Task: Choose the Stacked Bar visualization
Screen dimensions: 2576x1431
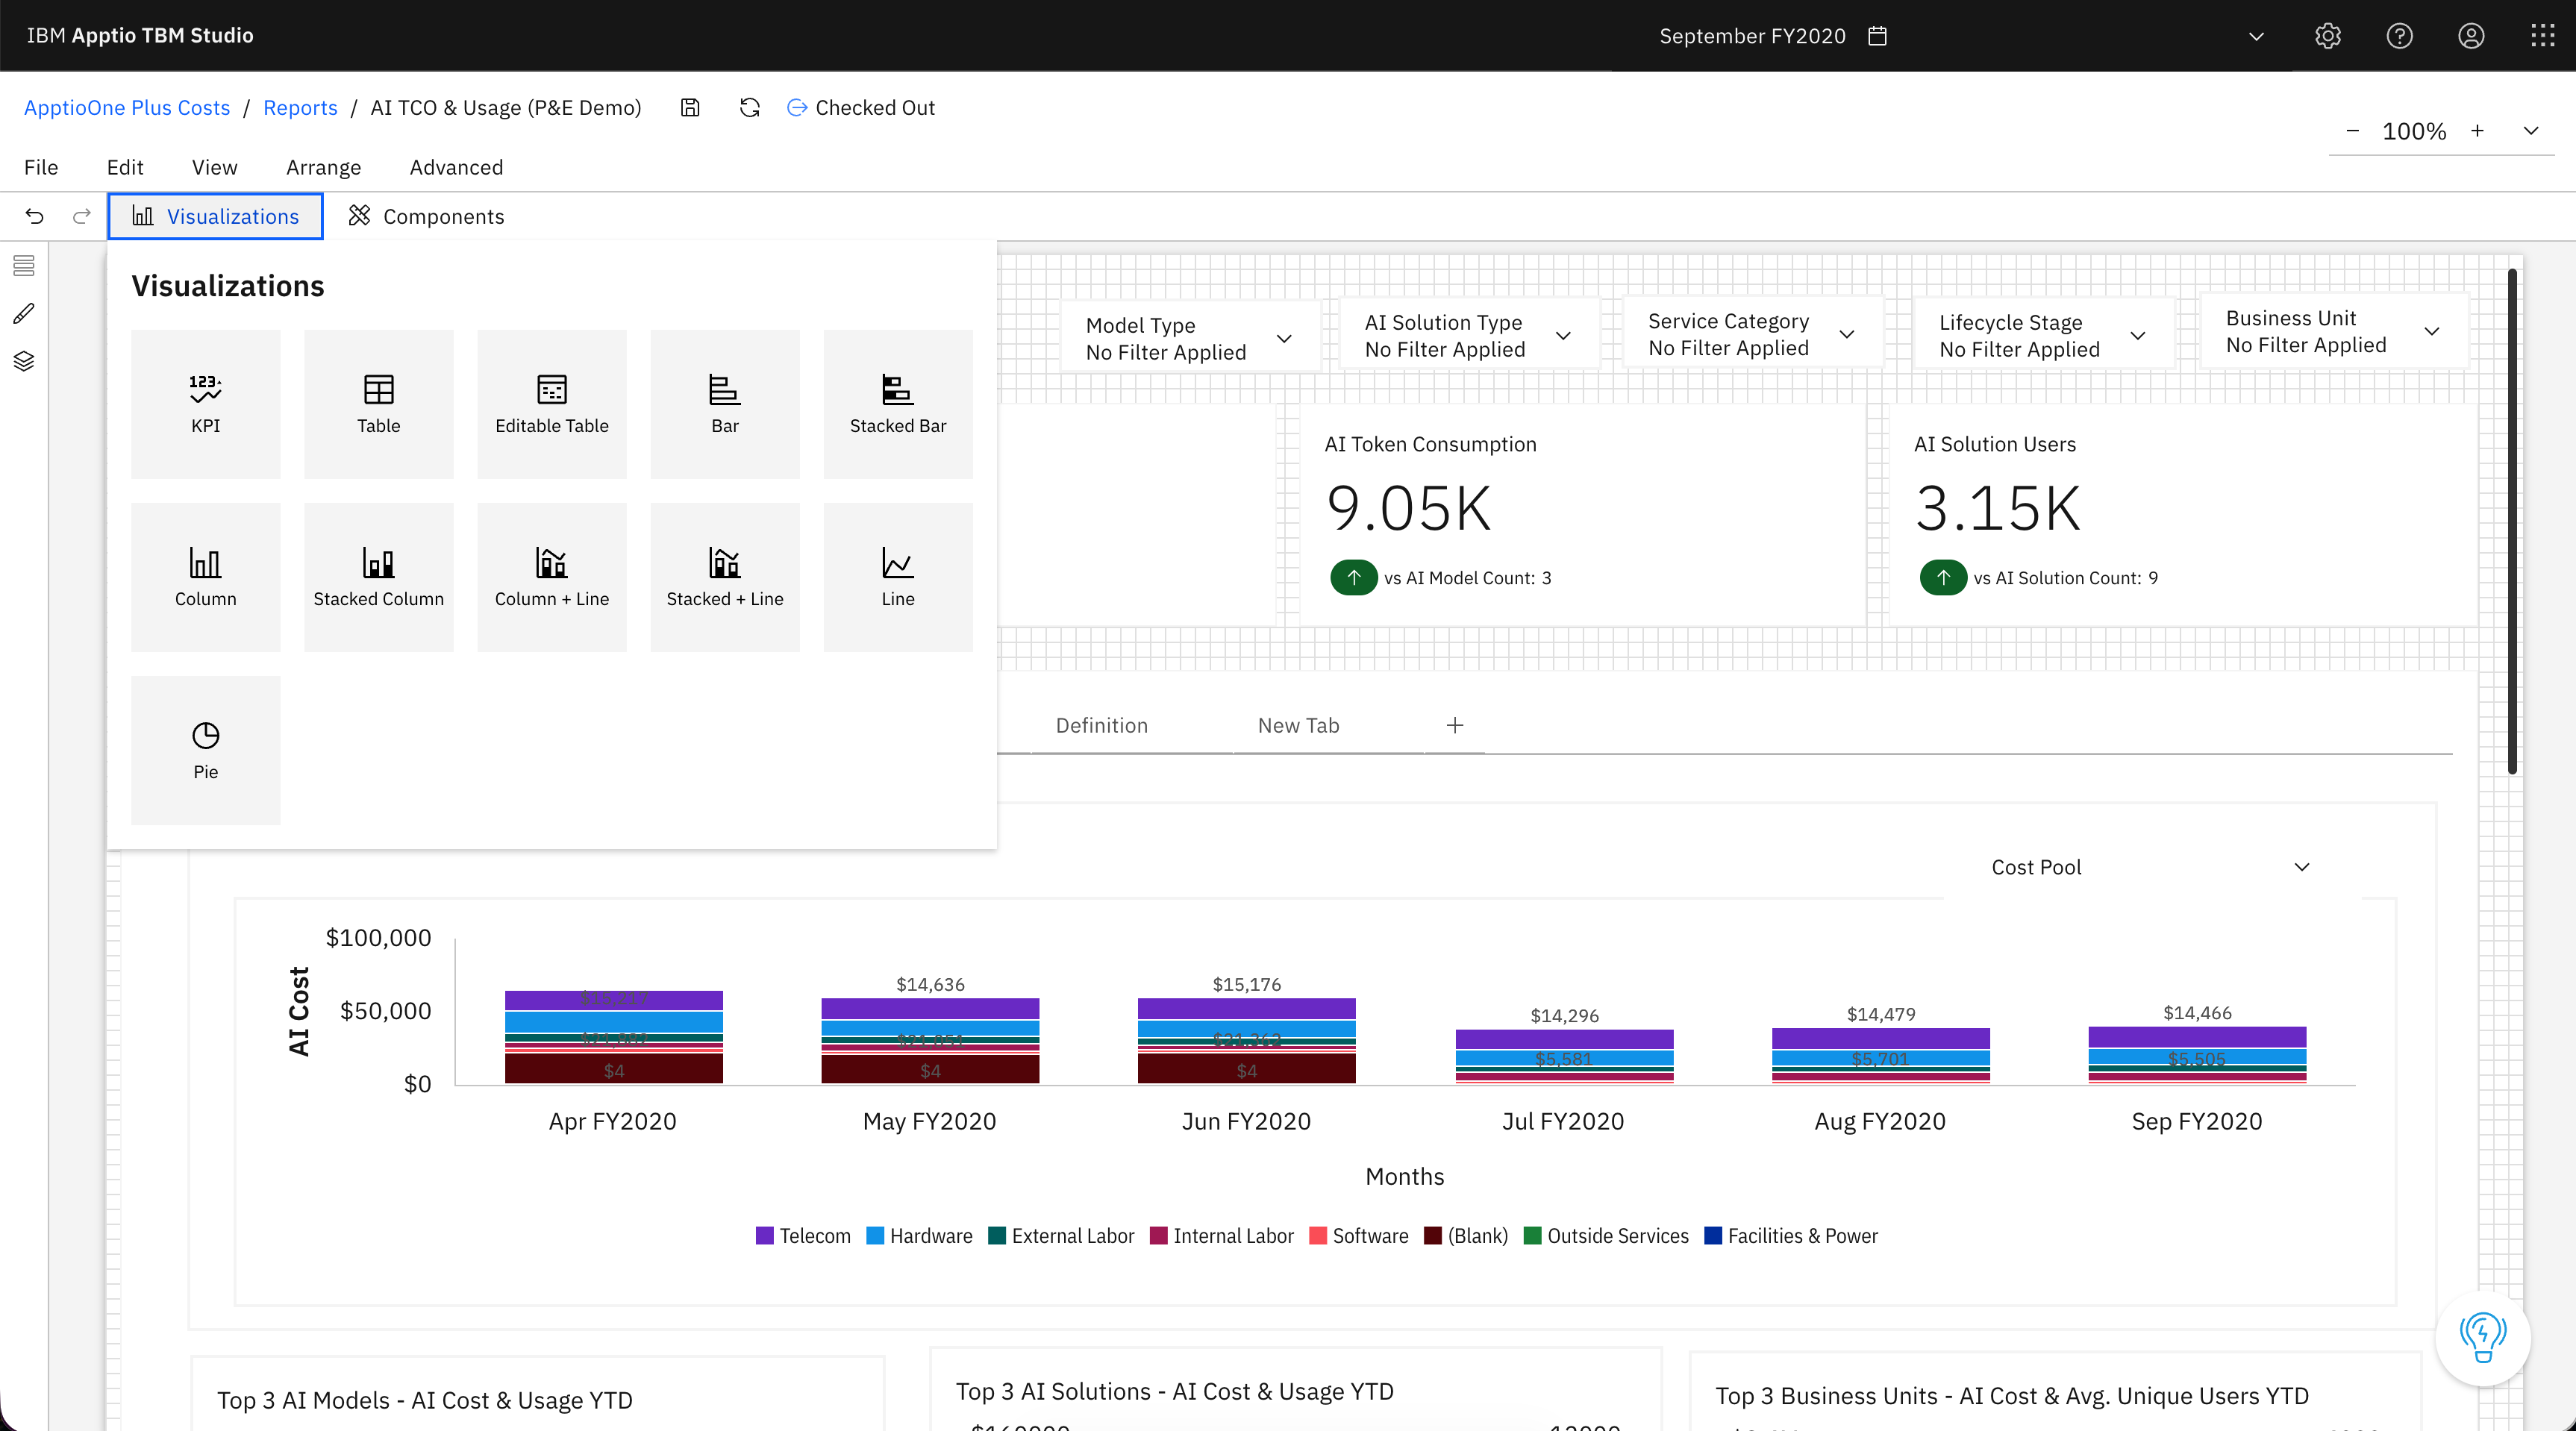Action: (897, 403)
